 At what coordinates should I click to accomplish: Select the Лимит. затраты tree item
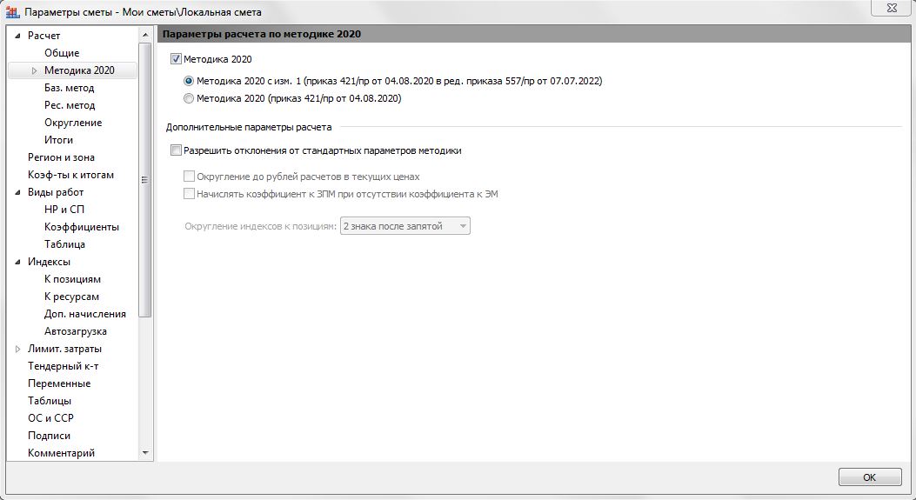pos(64,349)
